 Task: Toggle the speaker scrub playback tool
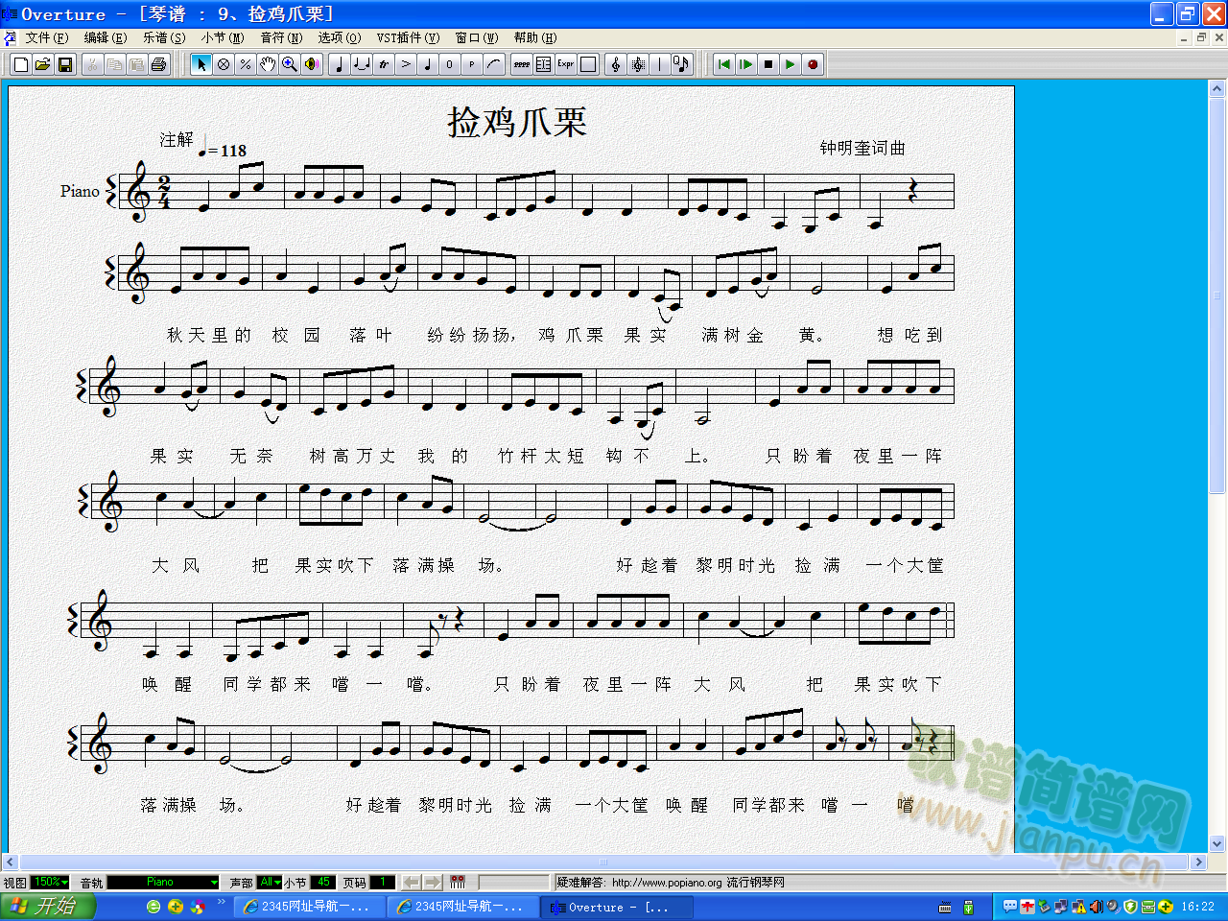point(312,64)
